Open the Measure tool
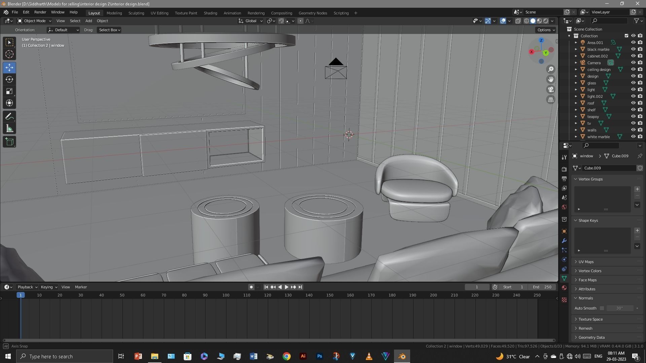This screenshot has height=363, width=646. (9, 128)
